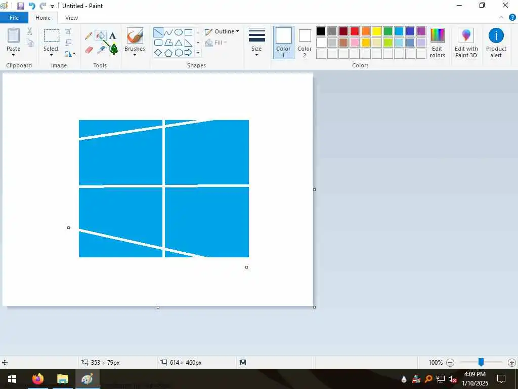Click the zoom slider thumb
Screen dimensions: 518x389
click(481, 362)
